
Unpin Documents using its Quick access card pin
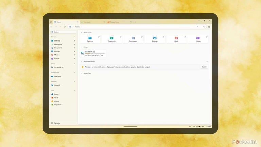point(142,37)
